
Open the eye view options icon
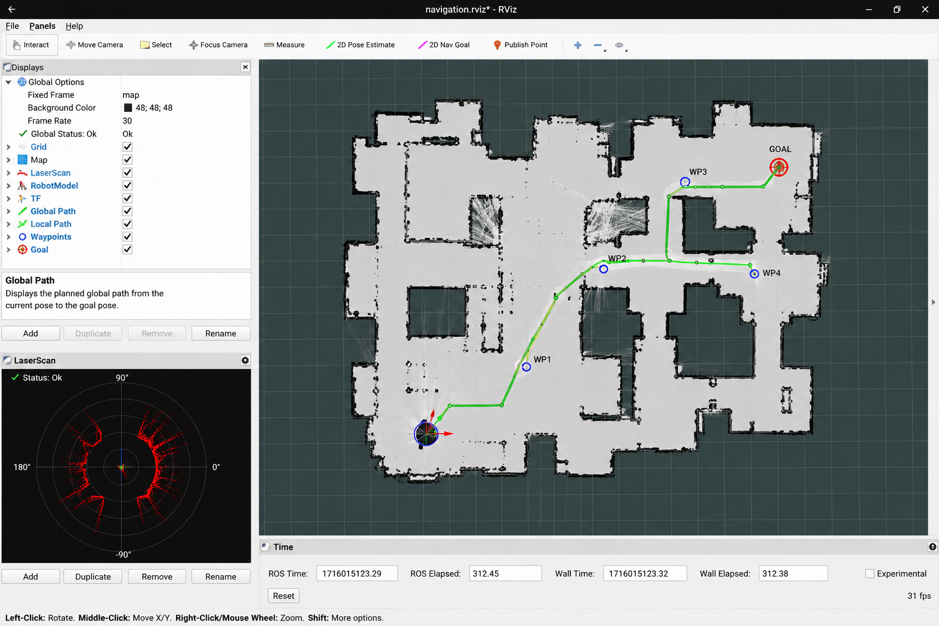[x=620, y=45]
